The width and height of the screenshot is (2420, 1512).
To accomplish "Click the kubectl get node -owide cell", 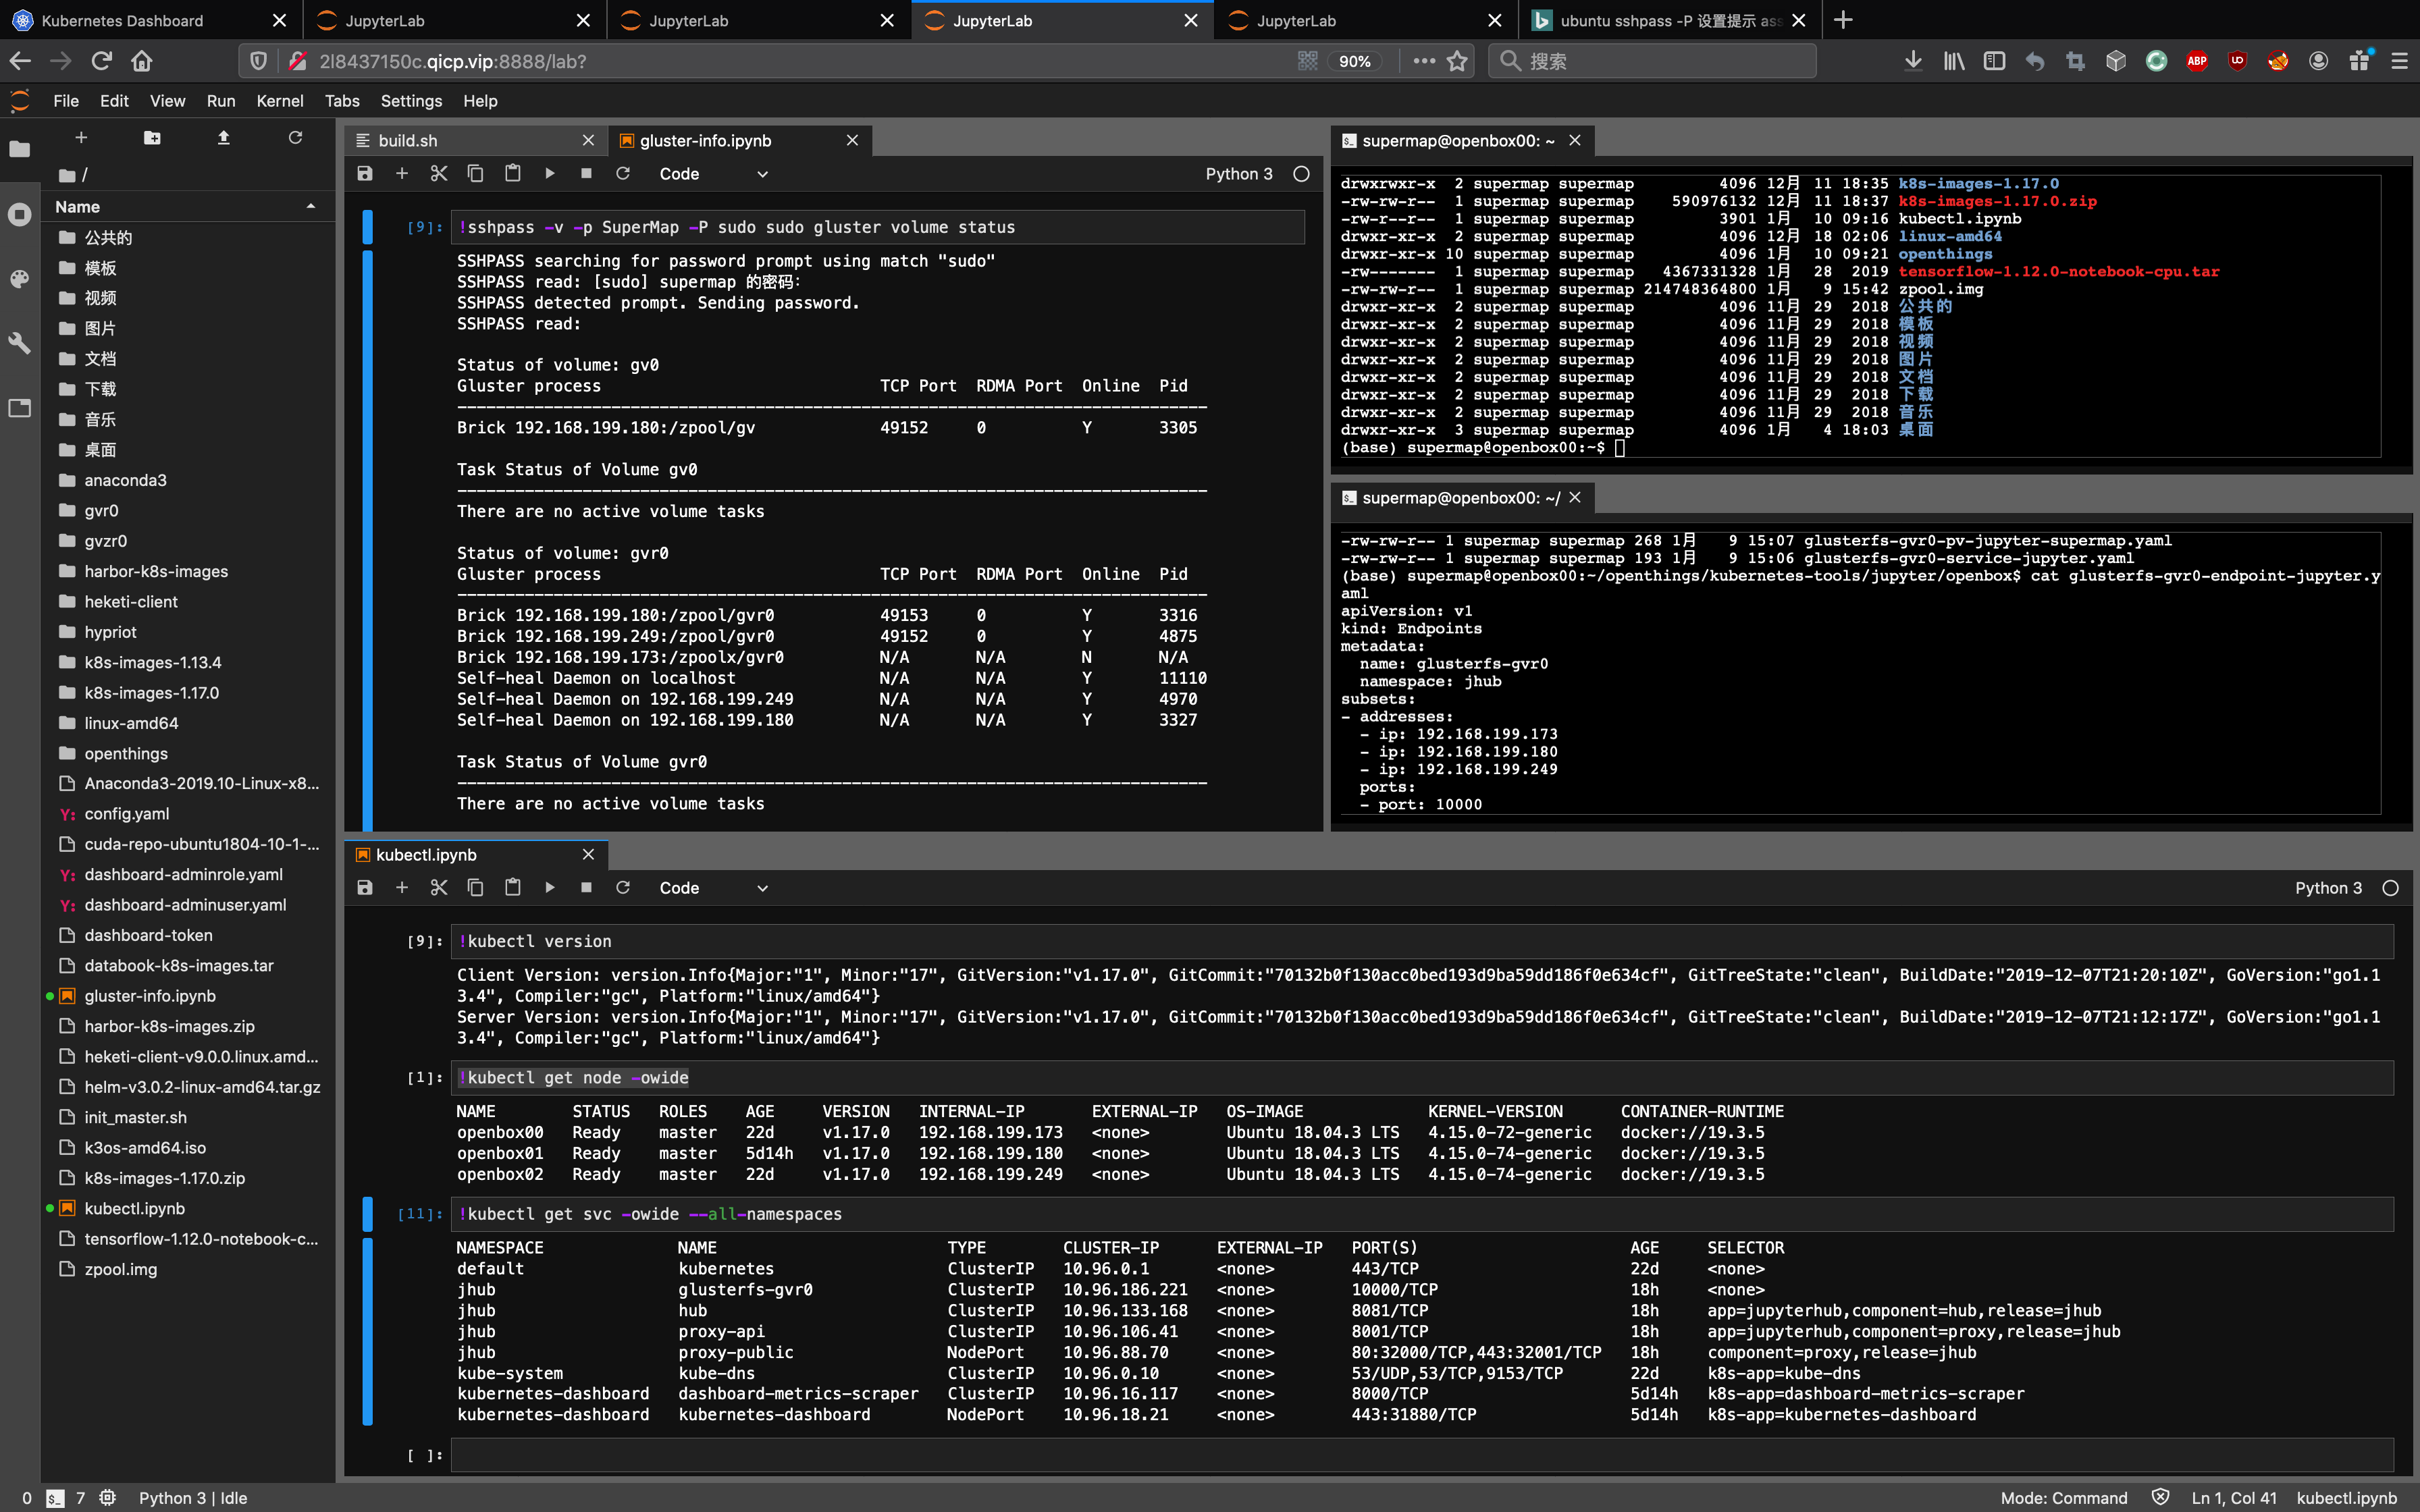I will pos(1421,1078).
